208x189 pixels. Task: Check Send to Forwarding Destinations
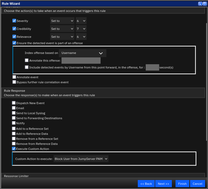coord(14,118)
